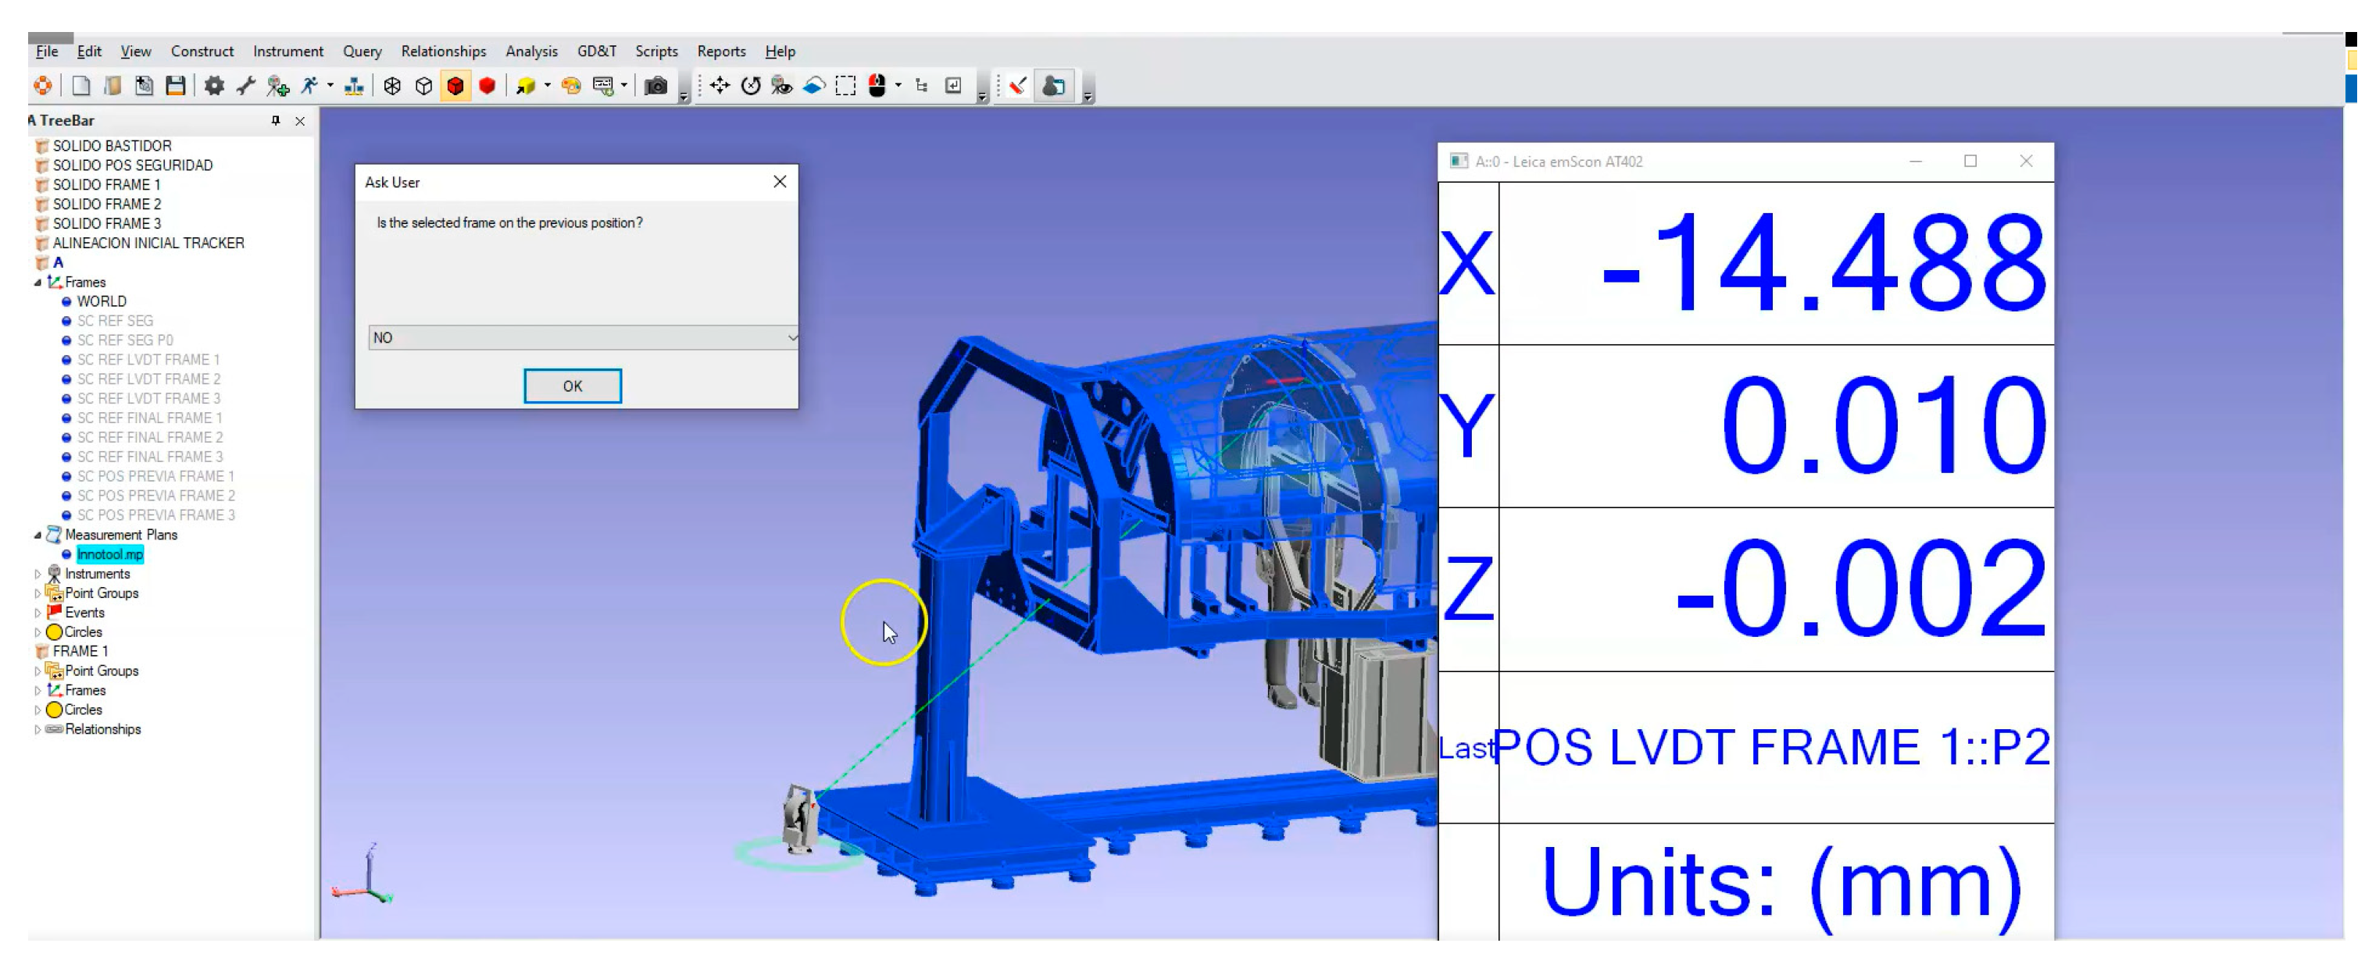Screen dimensions: 2372x968
Task: Click the callout annotation add icon
Action: [x=603, y=87]
